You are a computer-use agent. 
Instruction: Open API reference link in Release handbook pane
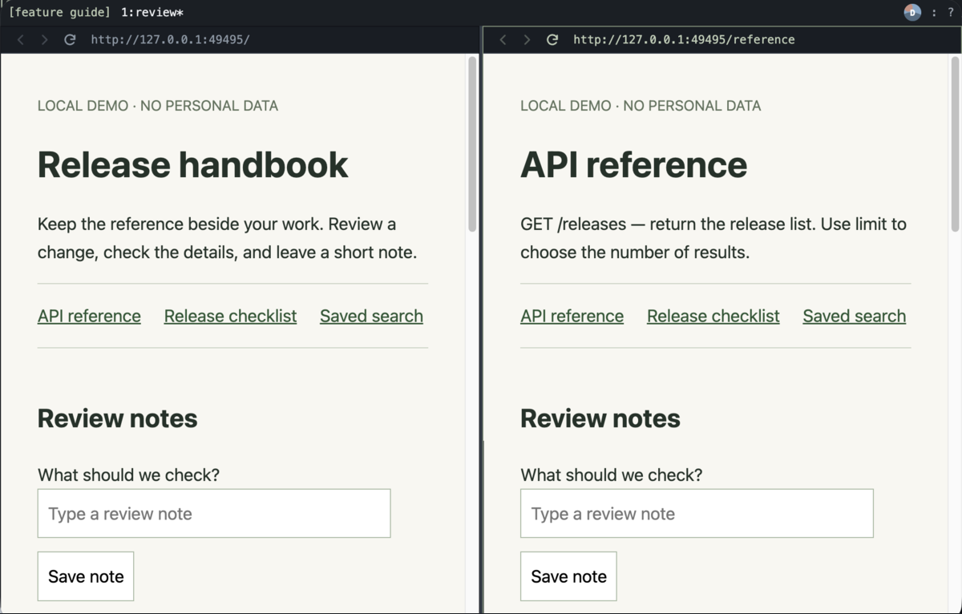tap(89, 316)
